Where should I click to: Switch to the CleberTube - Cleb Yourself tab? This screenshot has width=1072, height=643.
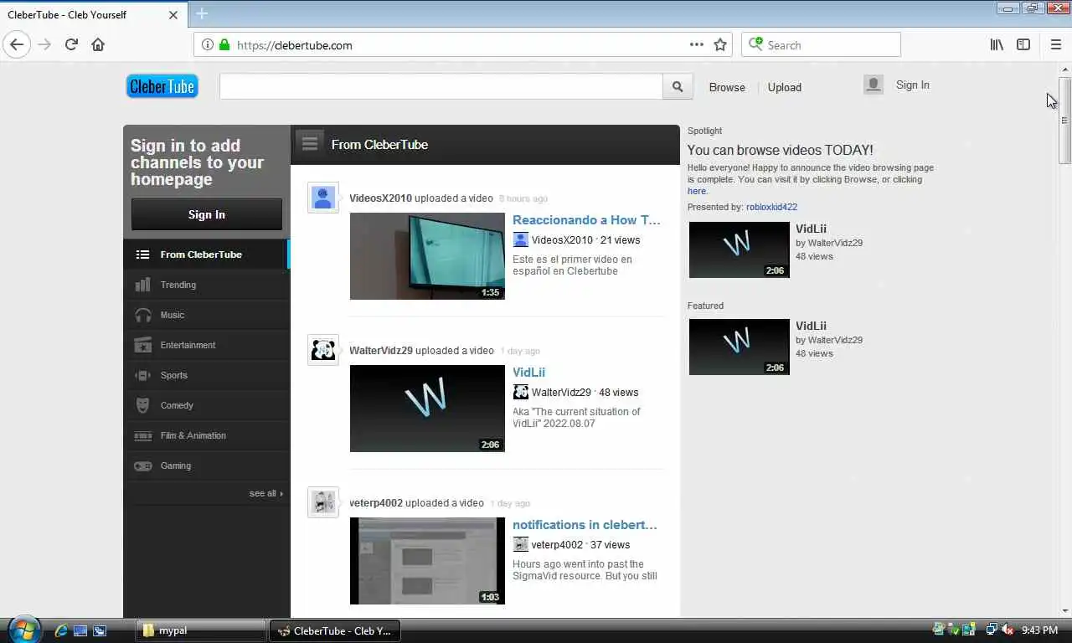pyautogui.click(x=93, y=14)
